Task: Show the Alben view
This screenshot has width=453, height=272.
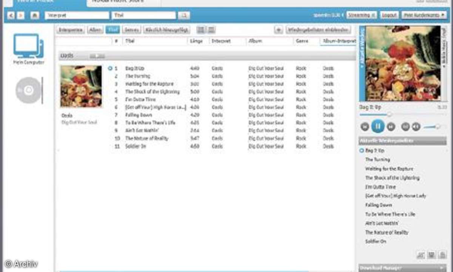Action: 96,30
